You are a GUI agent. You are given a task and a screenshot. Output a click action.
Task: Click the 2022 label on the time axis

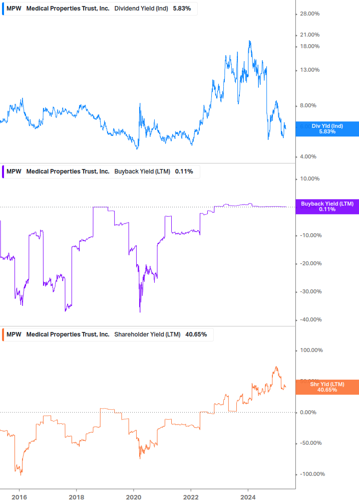click(191, 497)
